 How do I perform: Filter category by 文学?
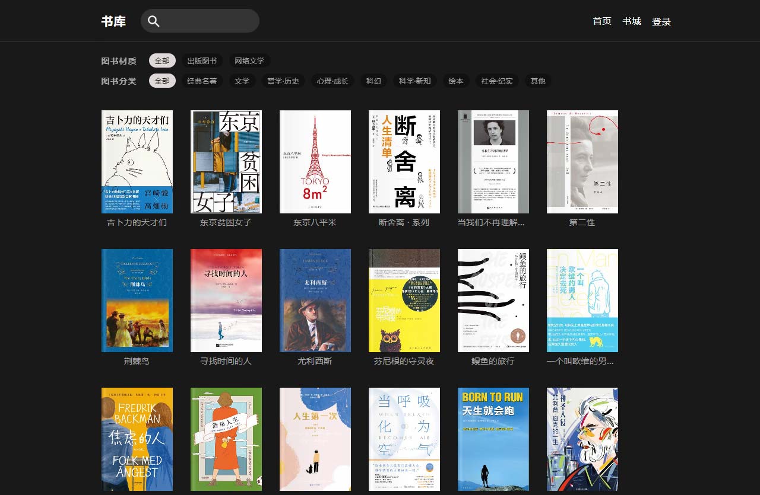pos(242,81)
